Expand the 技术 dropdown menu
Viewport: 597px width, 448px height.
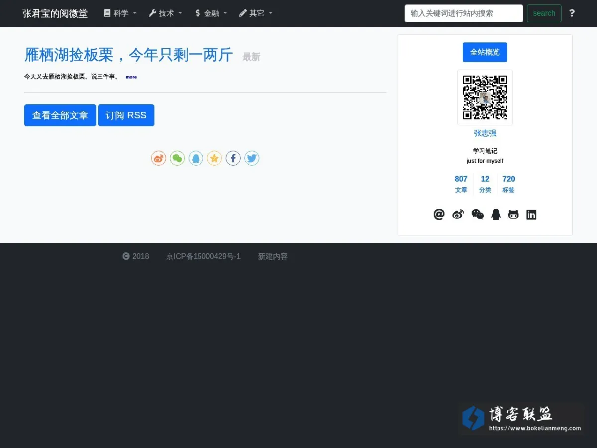[165, 13]
